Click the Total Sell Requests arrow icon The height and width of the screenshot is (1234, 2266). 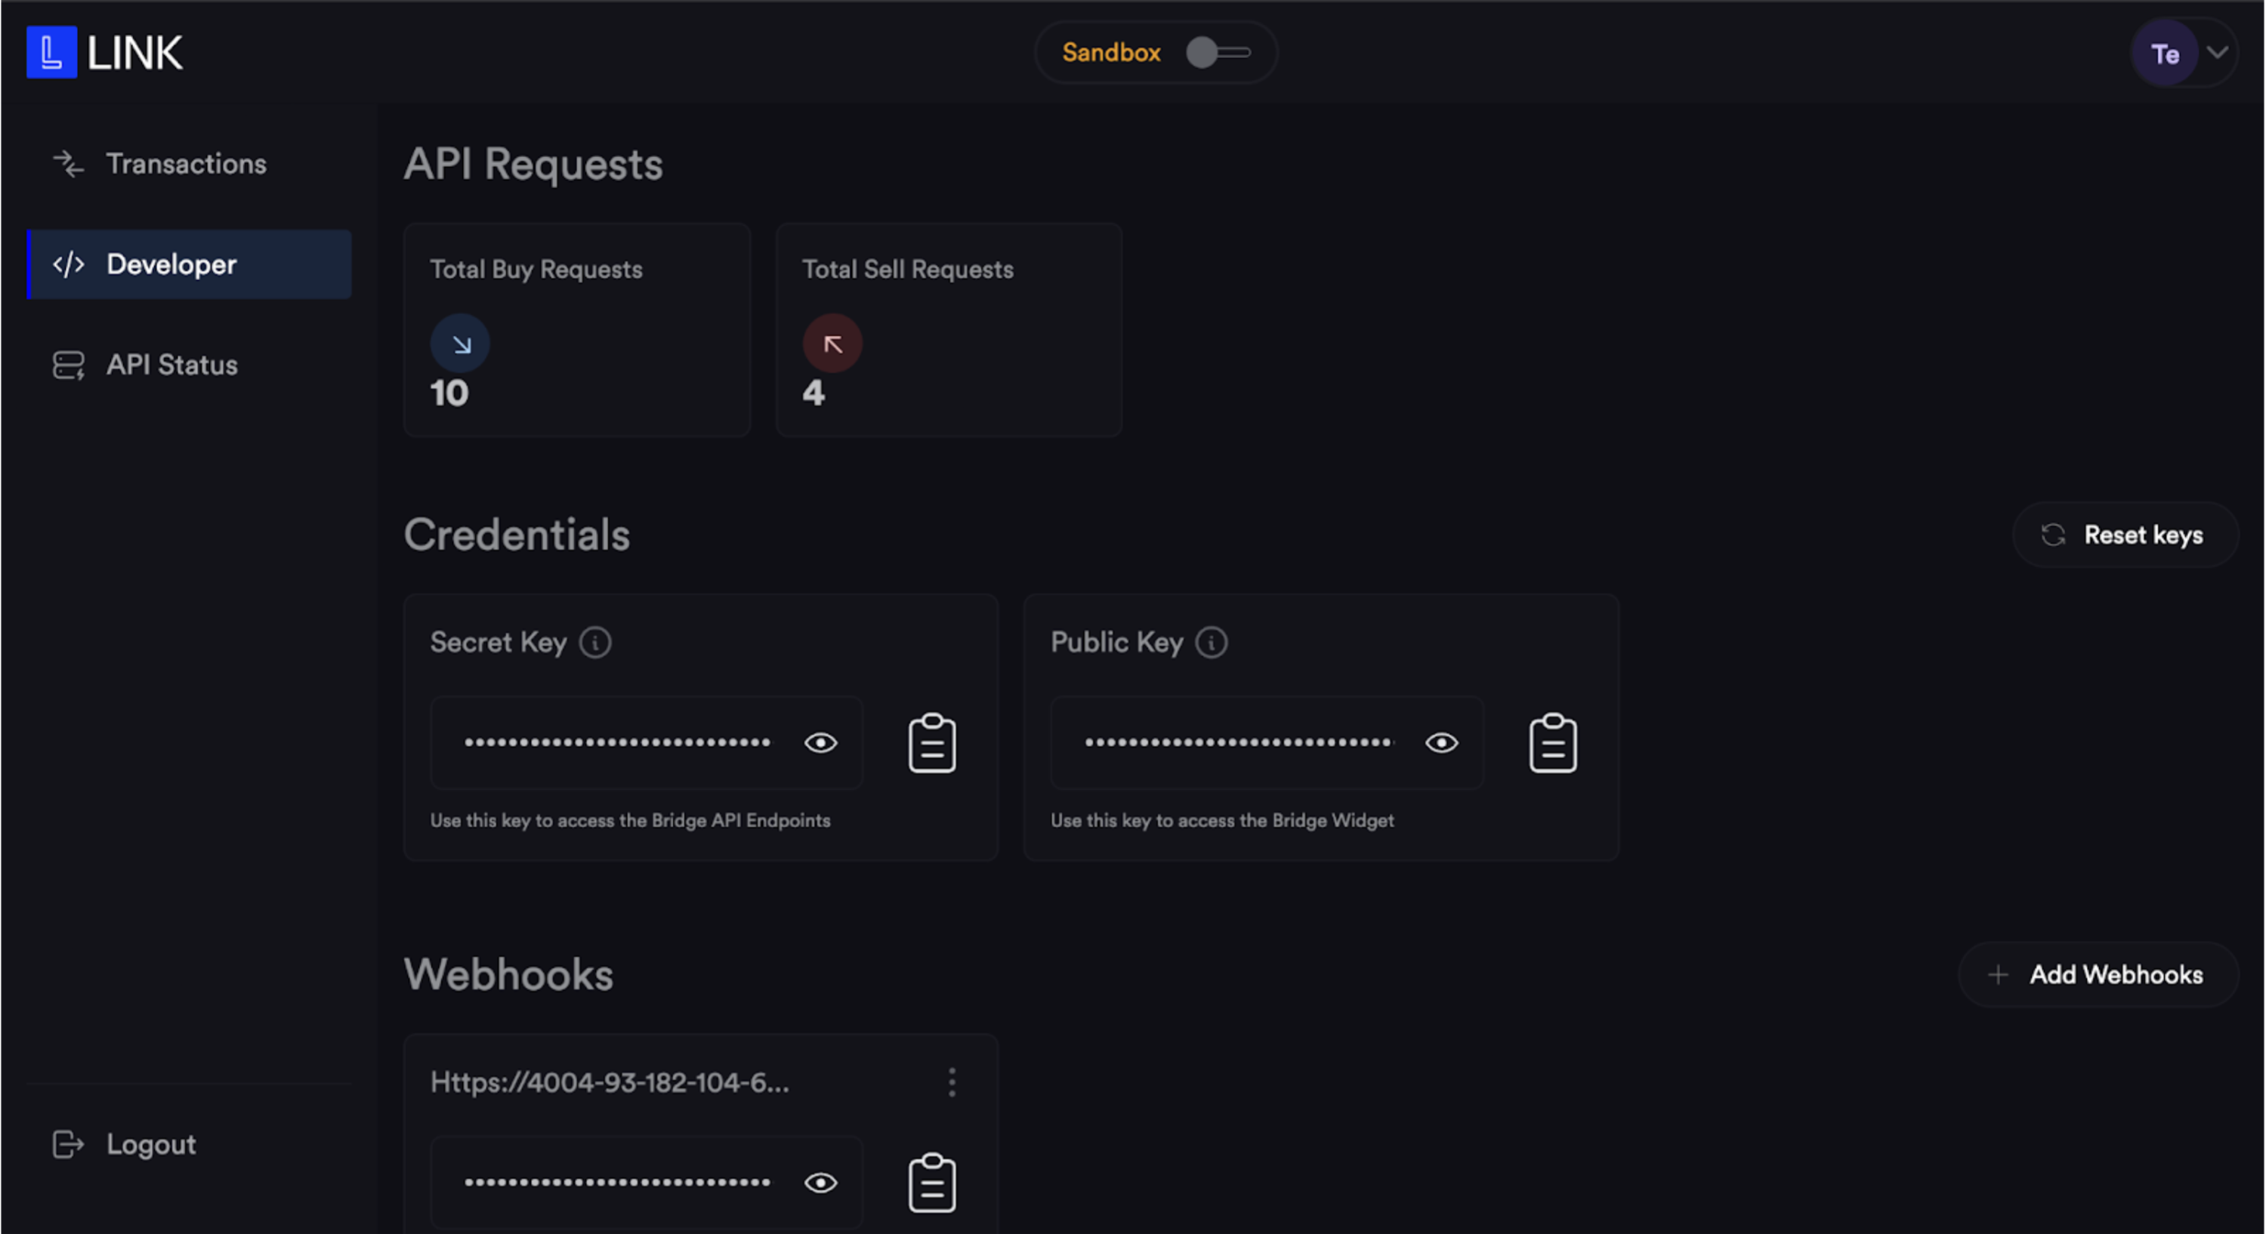[x=832, y=344]
